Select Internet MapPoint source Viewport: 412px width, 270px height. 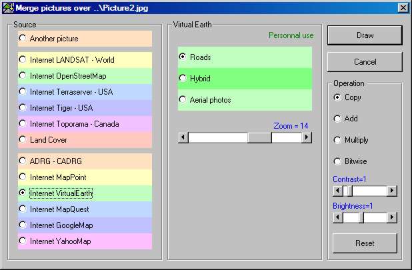click(85, 177)
